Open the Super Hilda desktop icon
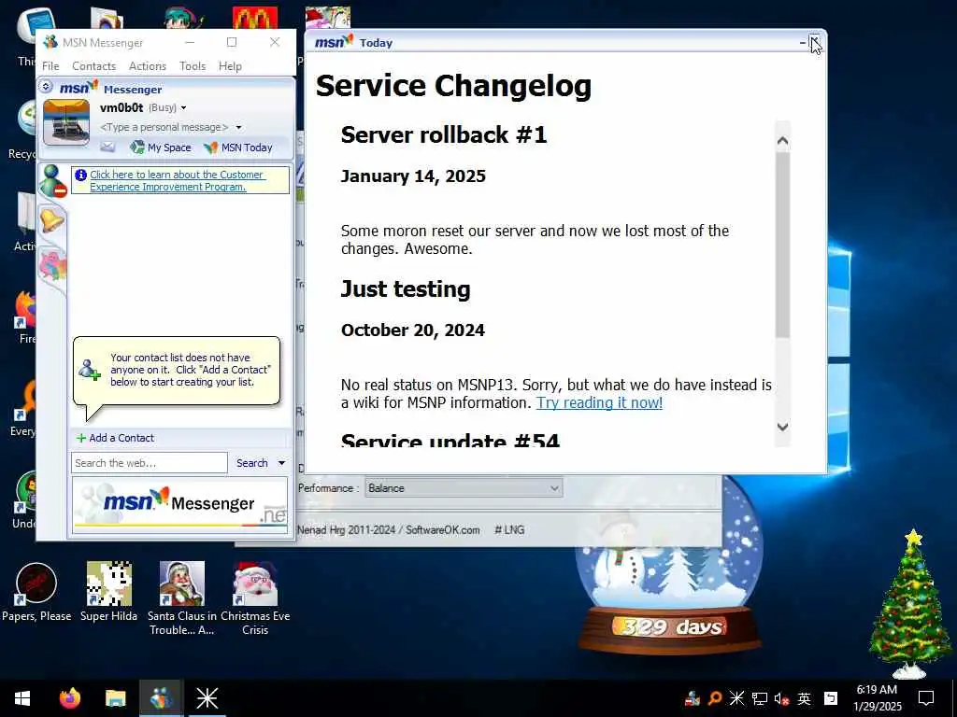 (108, 592)
